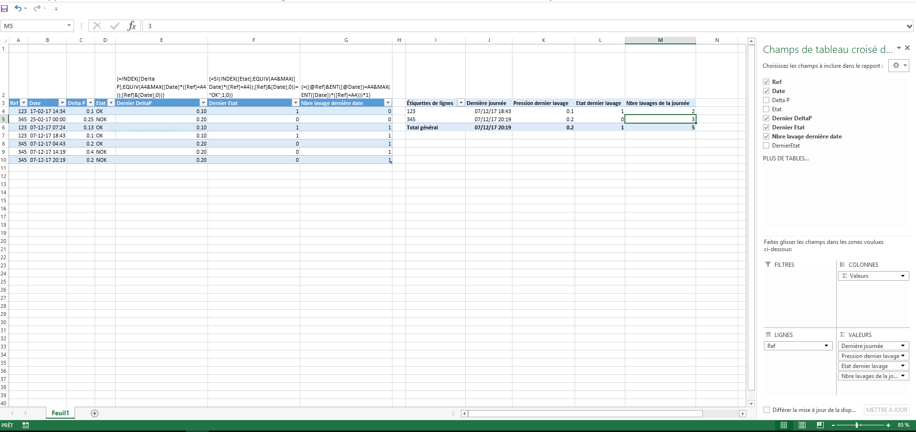This screenshot has height=432, width=916.
Task: Switch to Normal view icon
Action: point(784,425)
